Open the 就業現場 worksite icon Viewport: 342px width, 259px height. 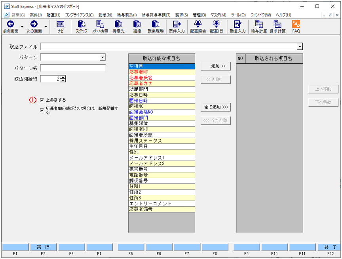tap(156, 27)
